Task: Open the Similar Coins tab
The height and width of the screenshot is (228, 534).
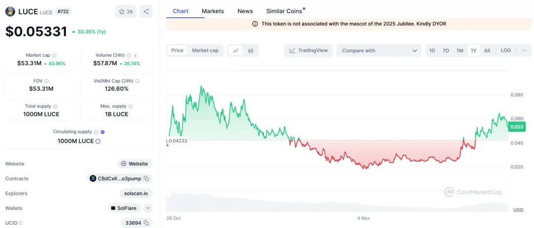Action: click(284, 11)
